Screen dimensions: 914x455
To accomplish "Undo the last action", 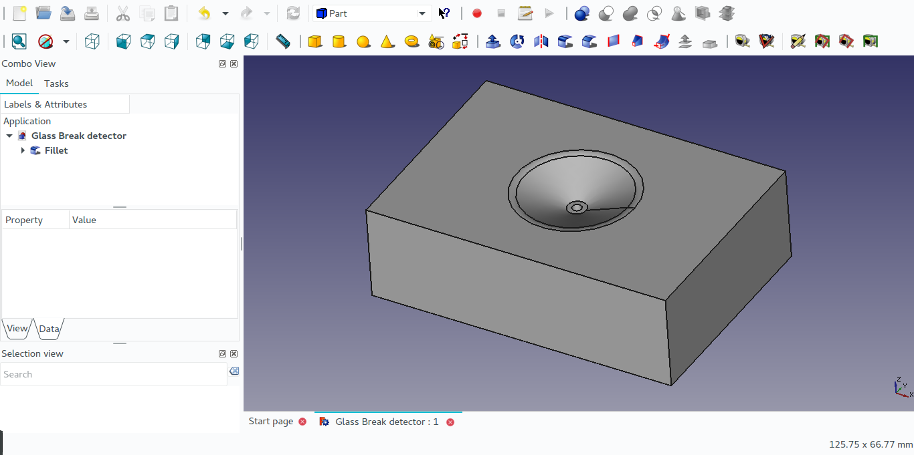I will point(204,13).
